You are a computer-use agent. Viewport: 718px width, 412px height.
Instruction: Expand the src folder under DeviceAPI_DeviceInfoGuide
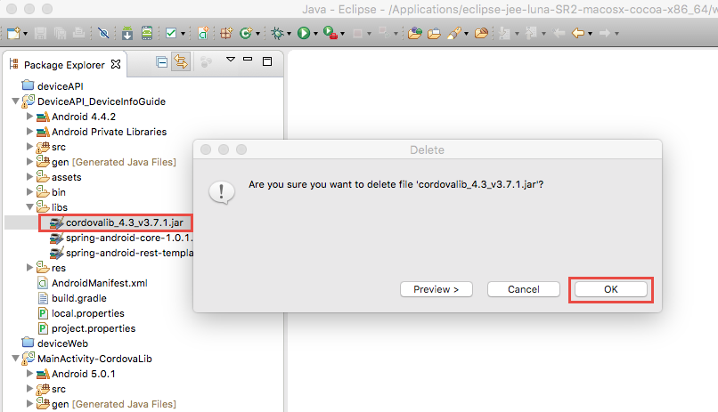coord(29,147)
